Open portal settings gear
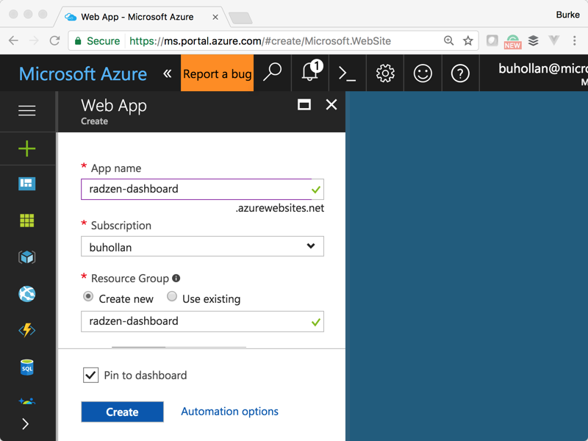 point(385,73)
